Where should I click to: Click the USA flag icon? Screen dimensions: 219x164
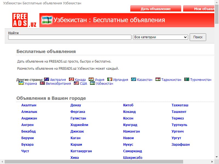pyautogui.click(x=76, y=83)
